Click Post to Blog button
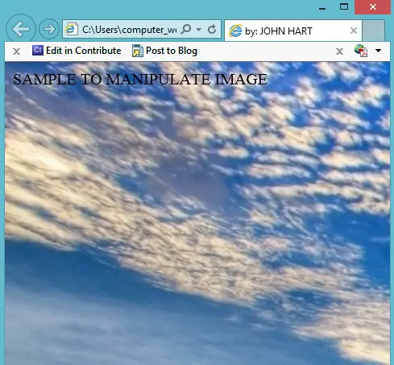The image size is (394, 365). (165, 51)
